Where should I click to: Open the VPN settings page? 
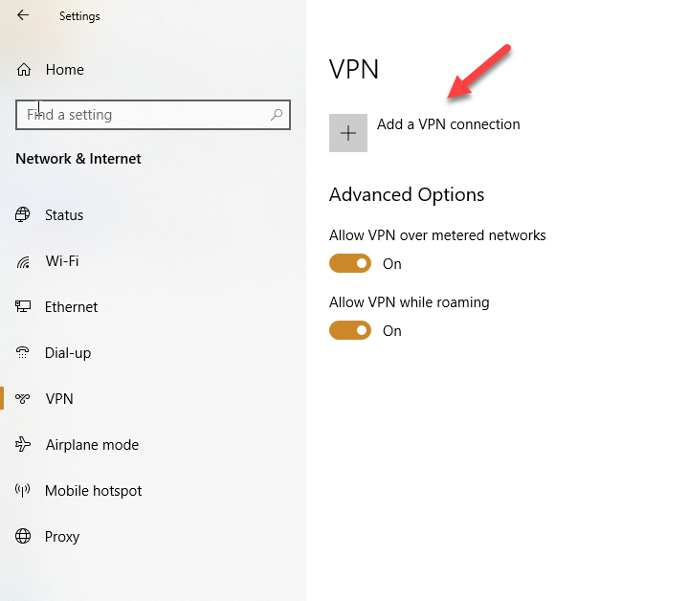pos(59,399)
